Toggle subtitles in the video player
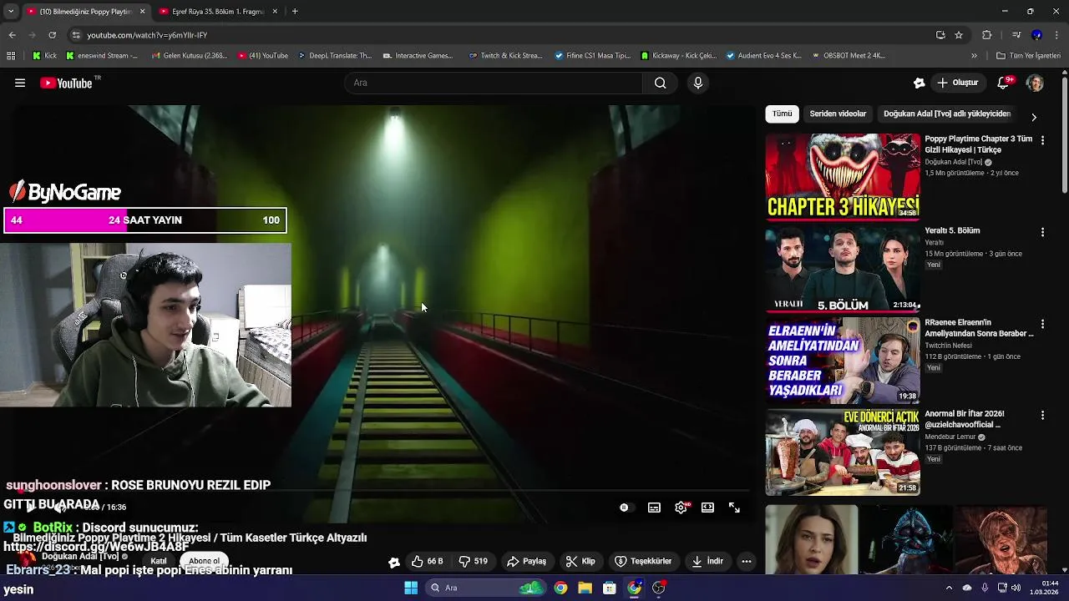 coord(654,508)
